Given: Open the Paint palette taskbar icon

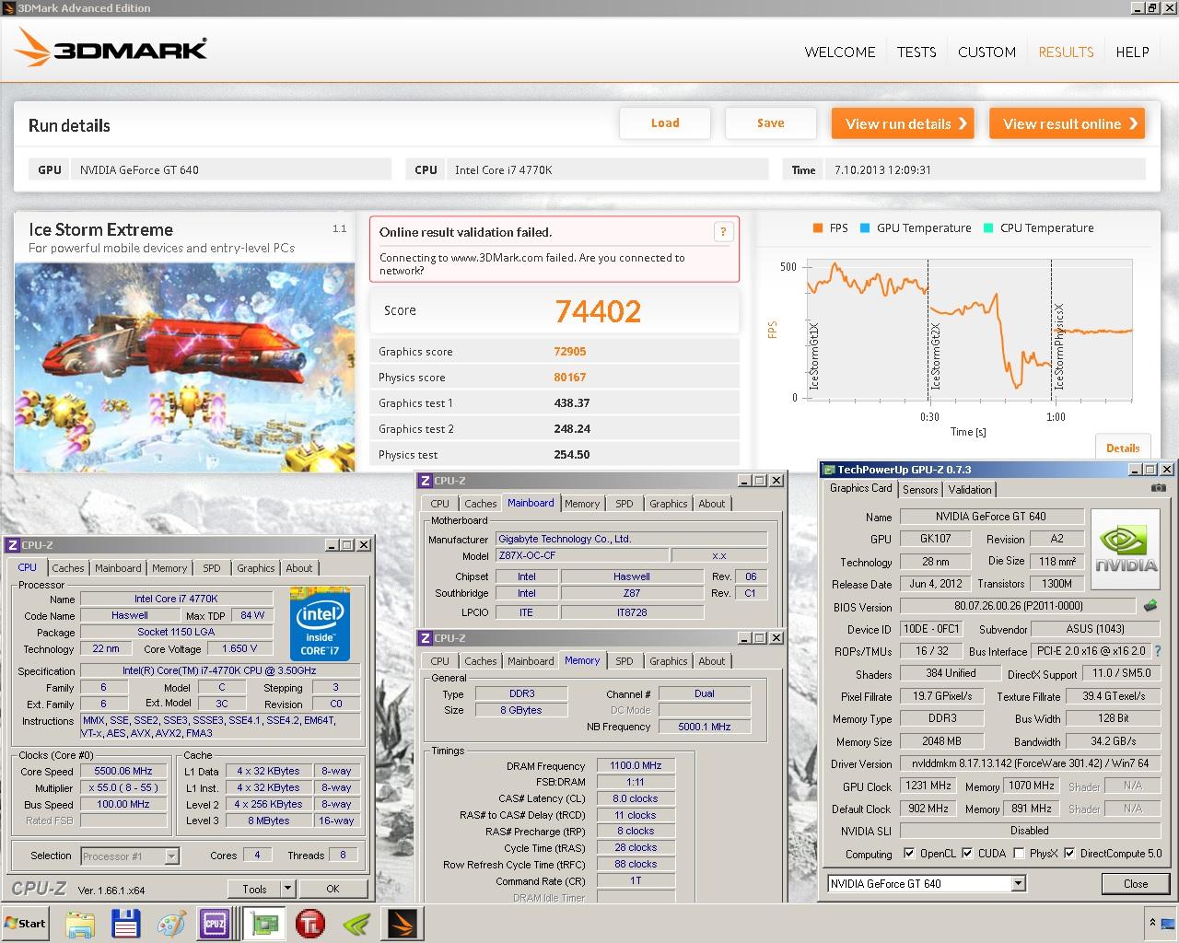Looking at the screenshot, I should (x=171, y=923).
